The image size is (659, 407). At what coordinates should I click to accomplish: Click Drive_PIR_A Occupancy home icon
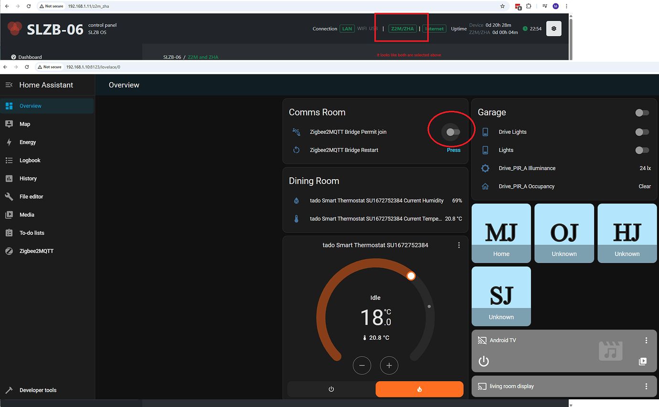(x=485, y=186)
